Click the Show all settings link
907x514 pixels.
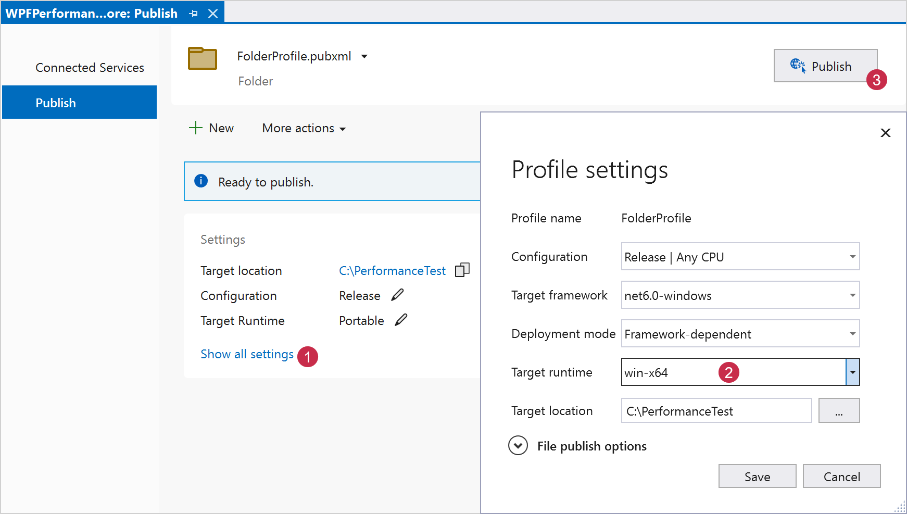pyautogui.click(x=247, y=354)
